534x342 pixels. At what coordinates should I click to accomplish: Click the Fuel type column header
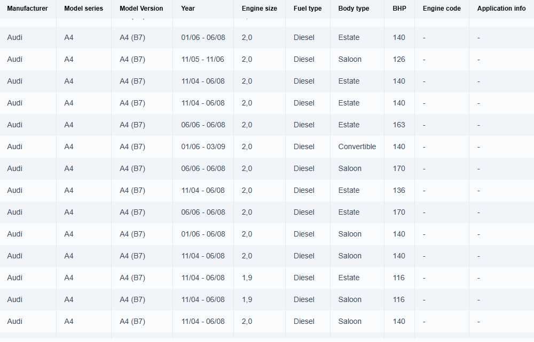pyautogui.click(x=308, y=9)
